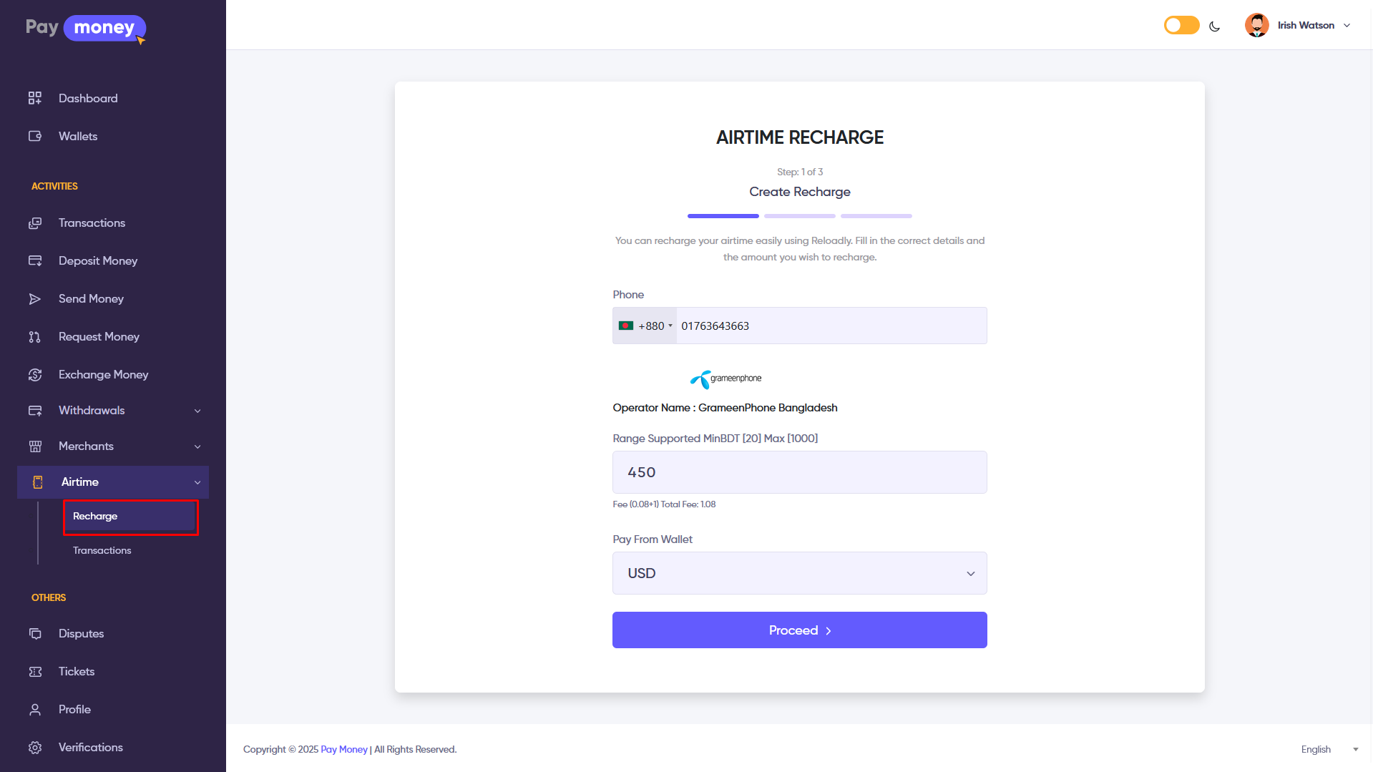Click the Send Money arrow icon
Image resolution: width=1373 pixels, height=772 pixels.
click(x=34, y=298)
